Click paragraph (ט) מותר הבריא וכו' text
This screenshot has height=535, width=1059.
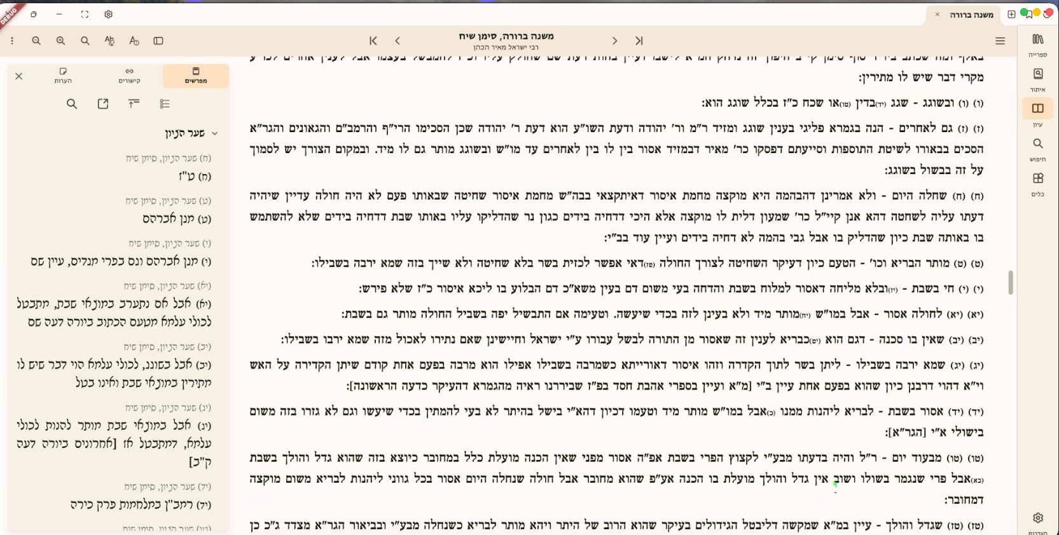click(x=647, y=263)
